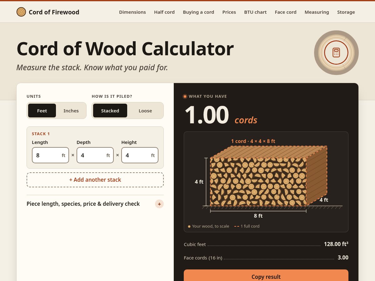Screen dimensions: 375x281
Task: Click the 'Measure the stack' tagline
Action: [x=92, y=67]
